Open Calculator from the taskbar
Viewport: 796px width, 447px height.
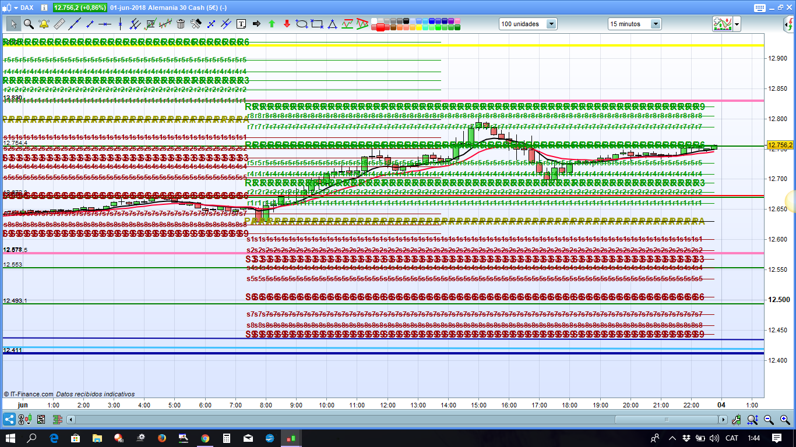click(x=227, y=438)
